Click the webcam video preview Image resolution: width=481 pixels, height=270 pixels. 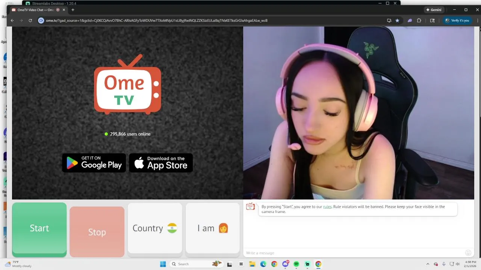358,113
